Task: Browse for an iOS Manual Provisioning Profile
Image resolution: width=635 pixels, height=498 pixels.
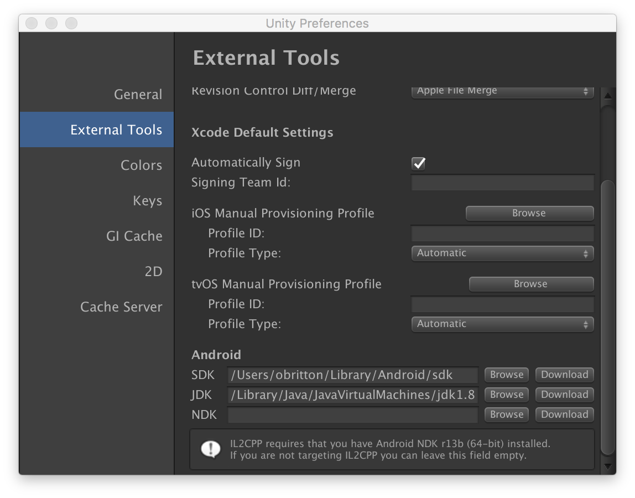Action: point(529,213)
